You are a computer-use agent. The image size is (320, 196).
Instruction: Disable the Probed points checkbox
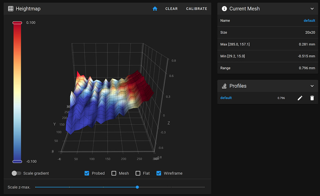click(87, 173)
